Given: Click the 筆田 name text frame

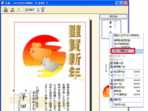Looking at the screenshot, I should [x=25, y=102].
